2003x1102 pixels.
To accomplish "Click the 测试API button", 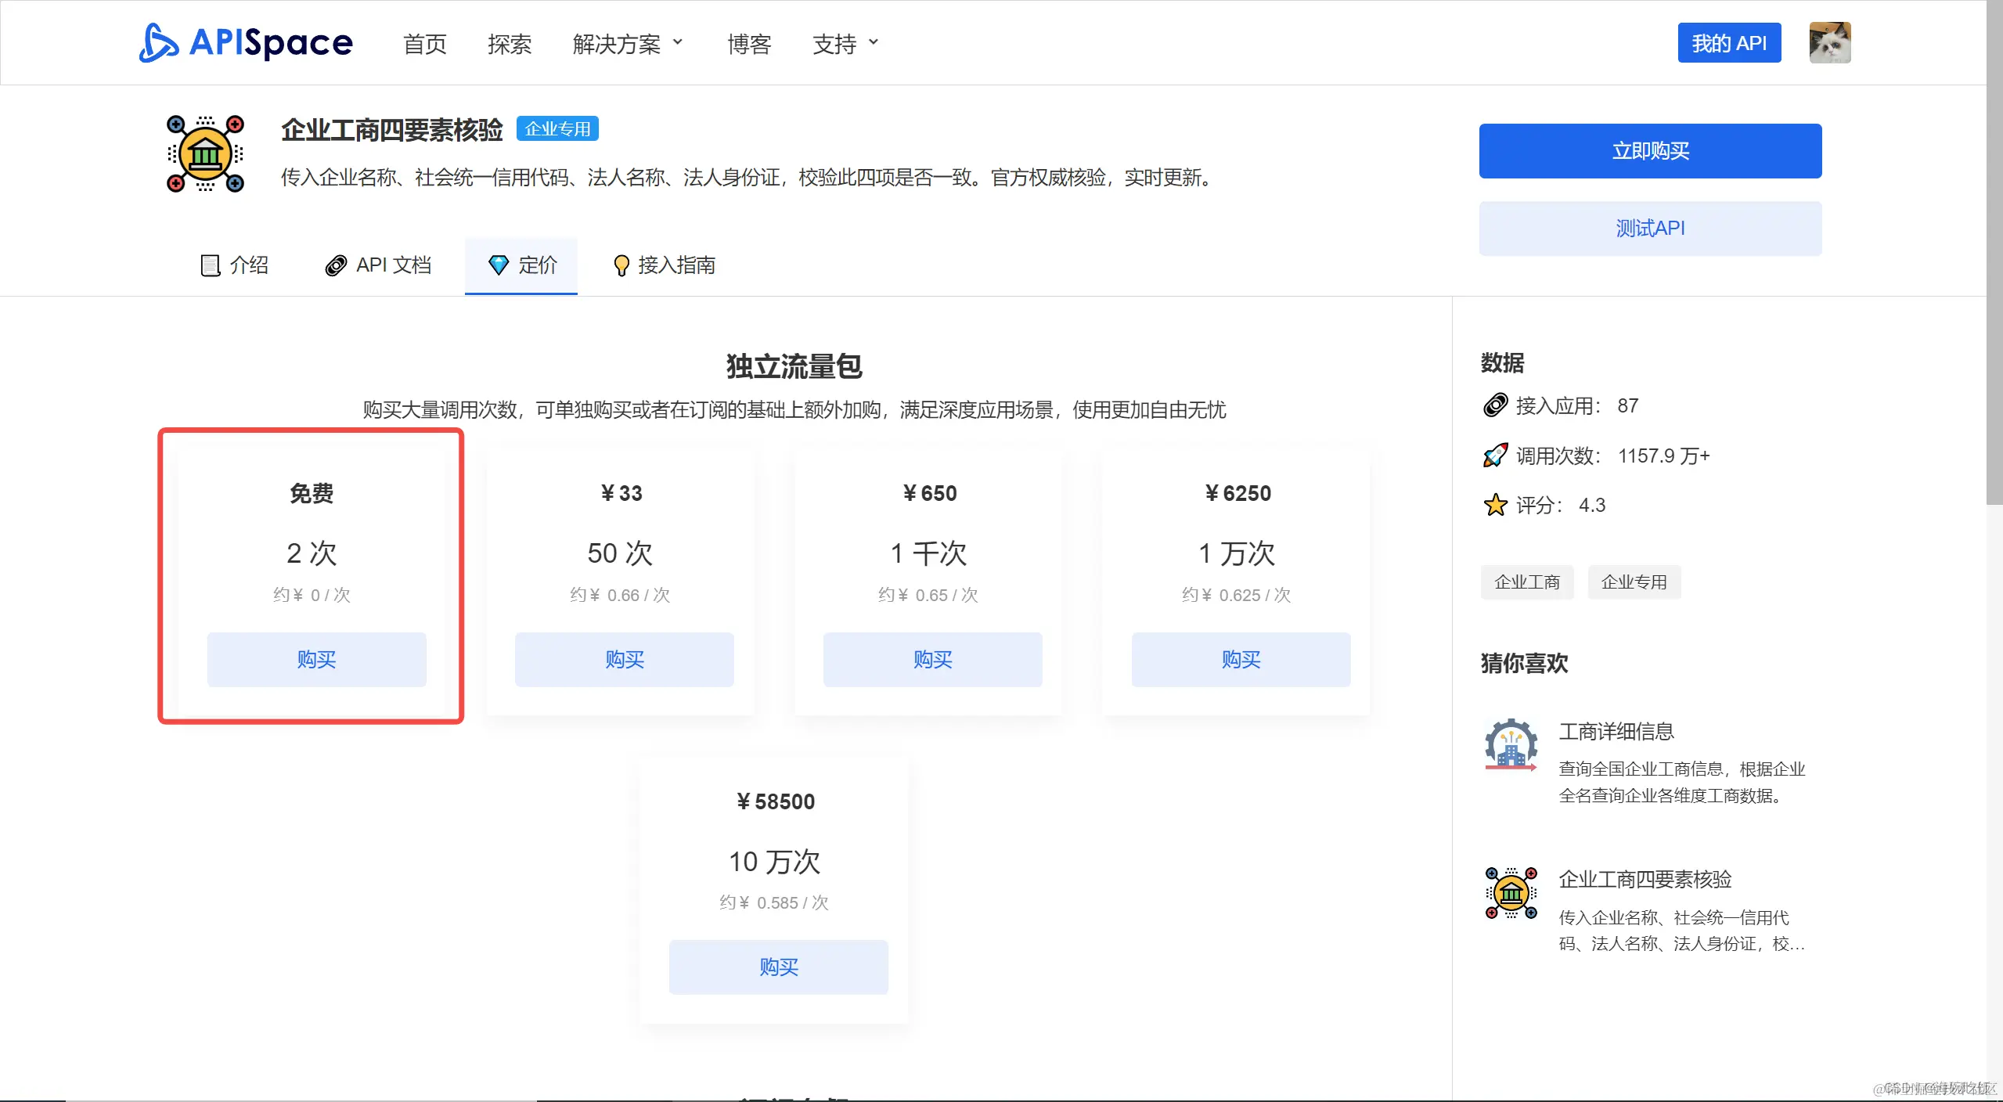I will tap(1650, 228).
